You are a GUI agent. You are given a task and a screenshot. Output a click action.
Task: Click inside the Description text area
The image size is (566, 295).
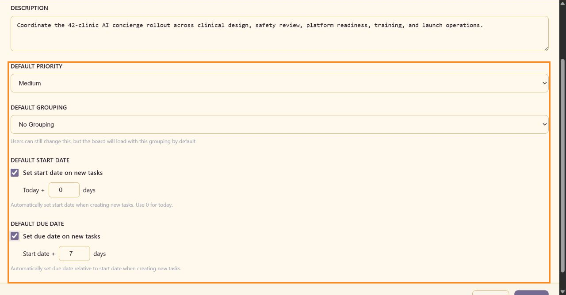click(x=279, y=34)
